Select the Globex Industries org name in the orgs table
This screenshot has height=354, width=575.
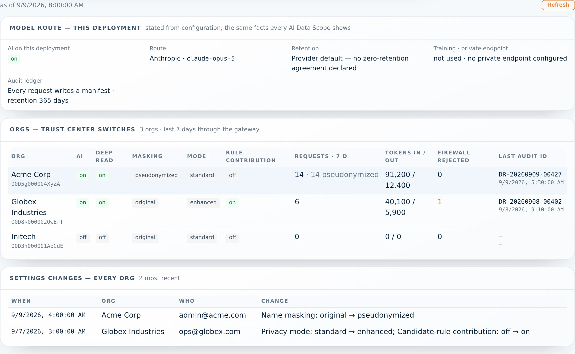(29, 207)
